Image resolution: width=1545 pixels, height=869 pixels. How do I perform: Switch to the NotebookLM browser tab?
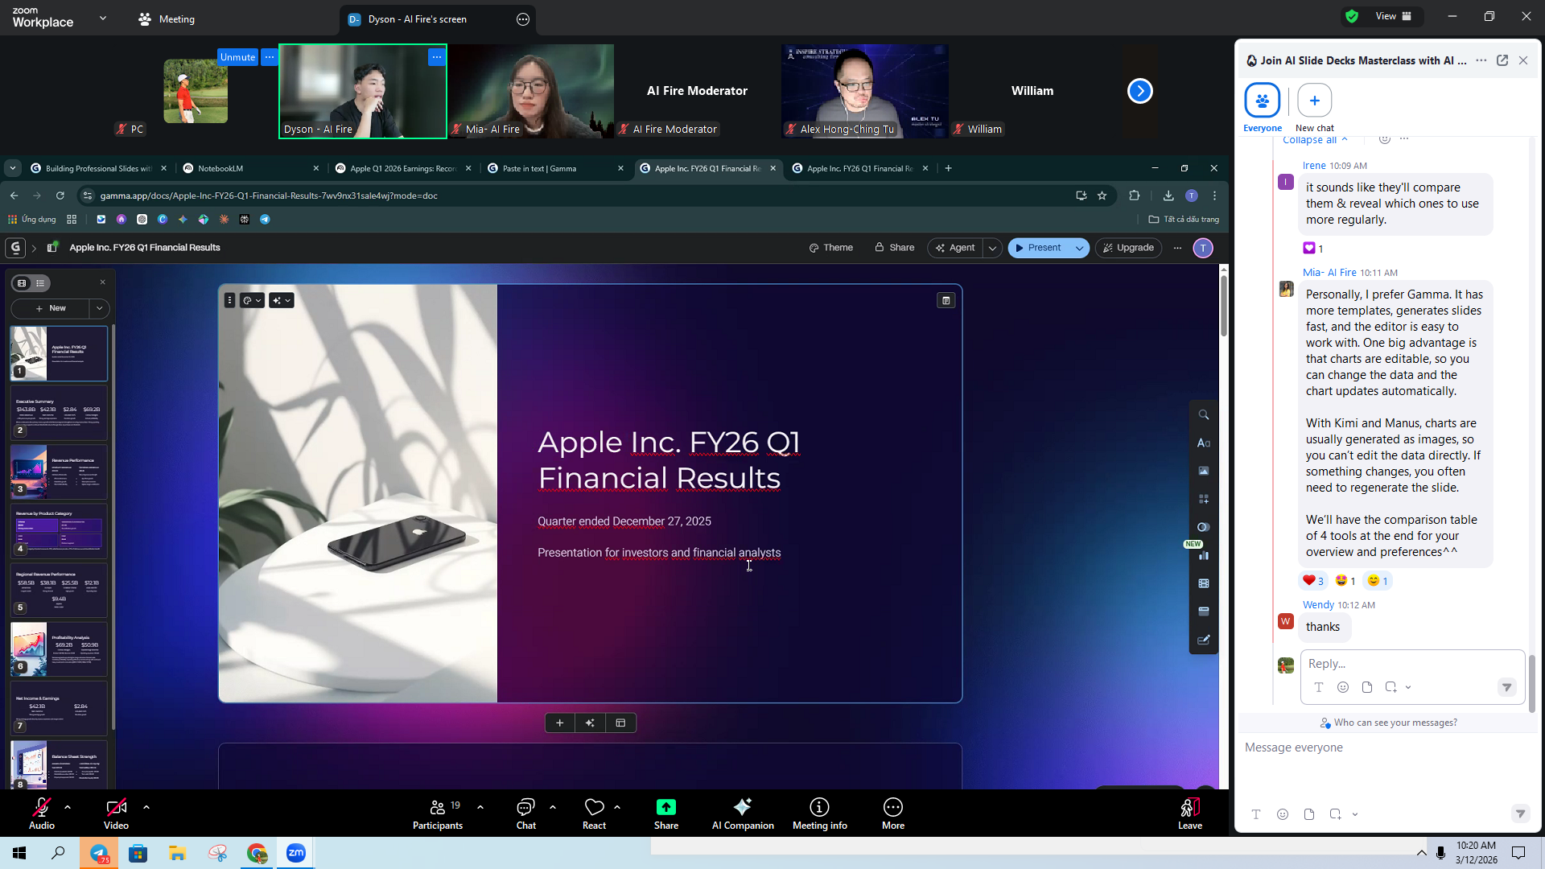click(x=221, y=168)
